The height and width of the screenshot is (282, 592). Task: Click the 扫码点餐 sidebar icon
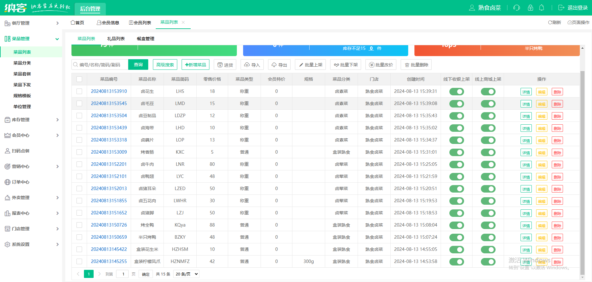pos(7,151)
